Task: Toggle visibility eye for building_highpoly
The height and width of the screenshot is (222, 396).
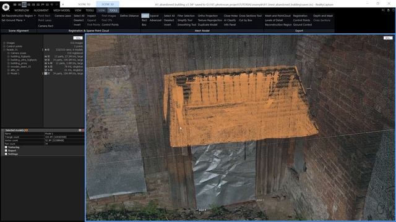Action: (x=46, y=57)
